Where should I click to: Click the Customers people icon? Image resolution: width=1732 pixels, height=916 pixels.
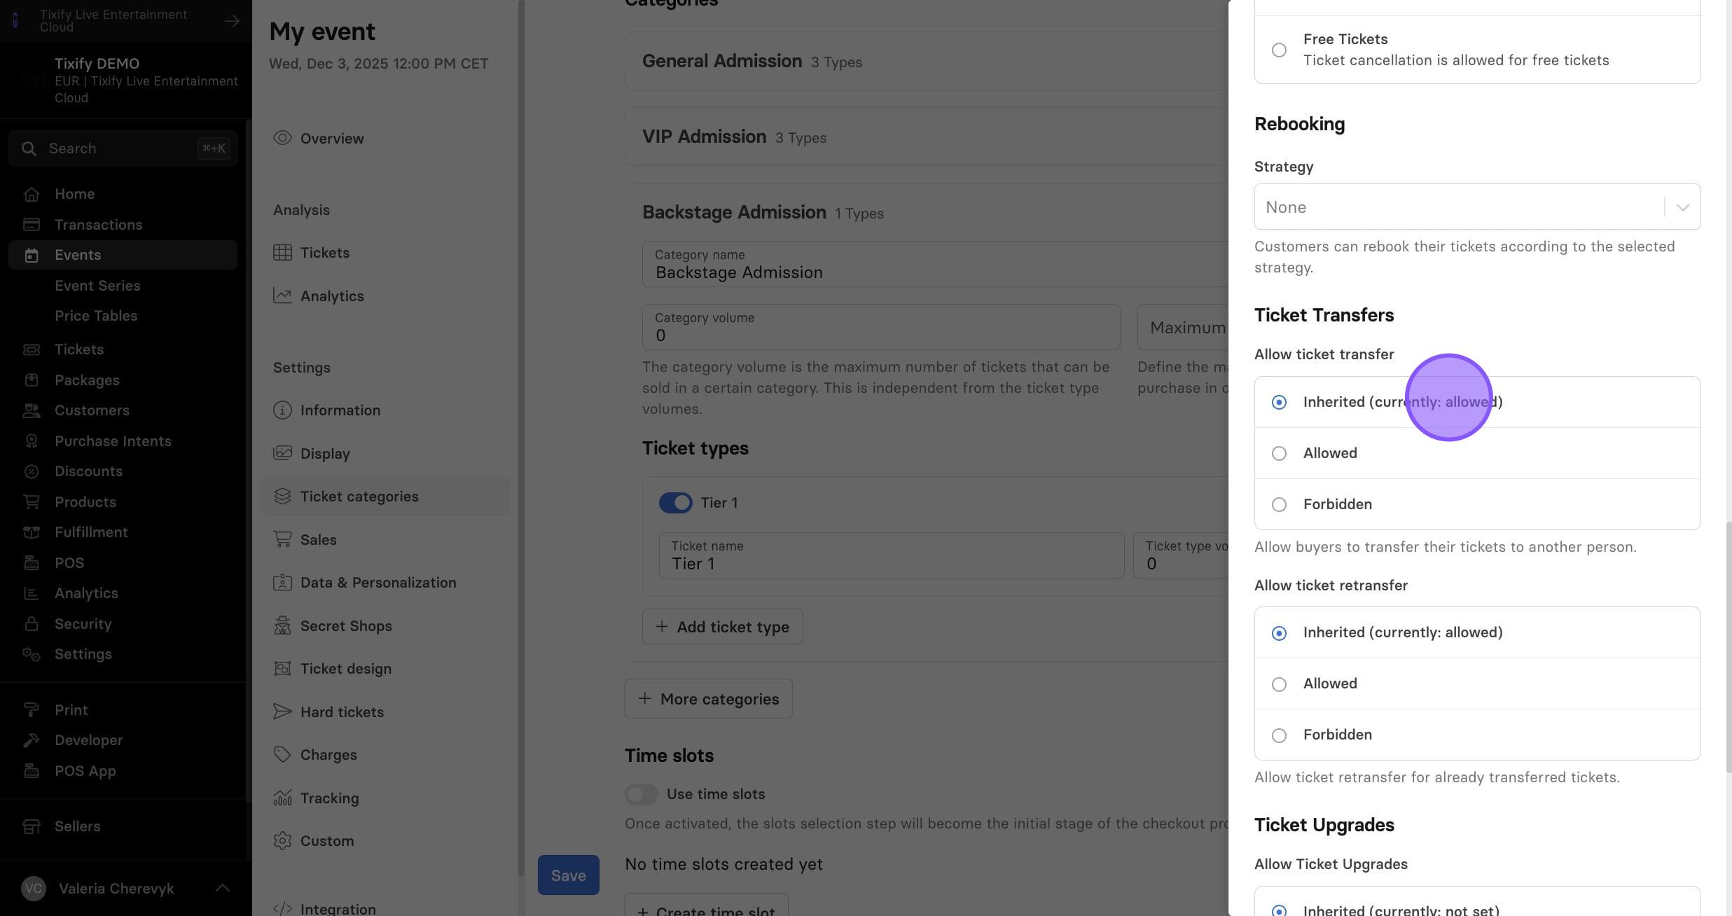pyautogui.click(x=32, y=410)
